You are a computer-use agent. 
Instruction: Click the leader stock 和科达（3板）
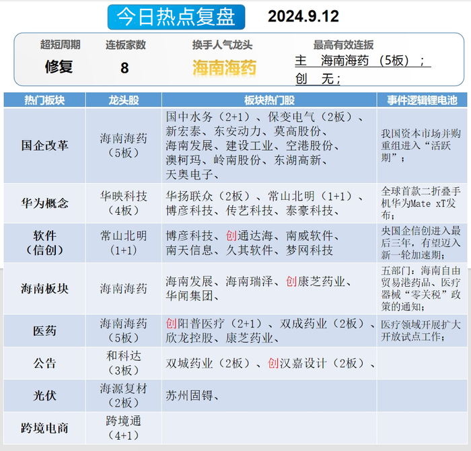[123, 363]
